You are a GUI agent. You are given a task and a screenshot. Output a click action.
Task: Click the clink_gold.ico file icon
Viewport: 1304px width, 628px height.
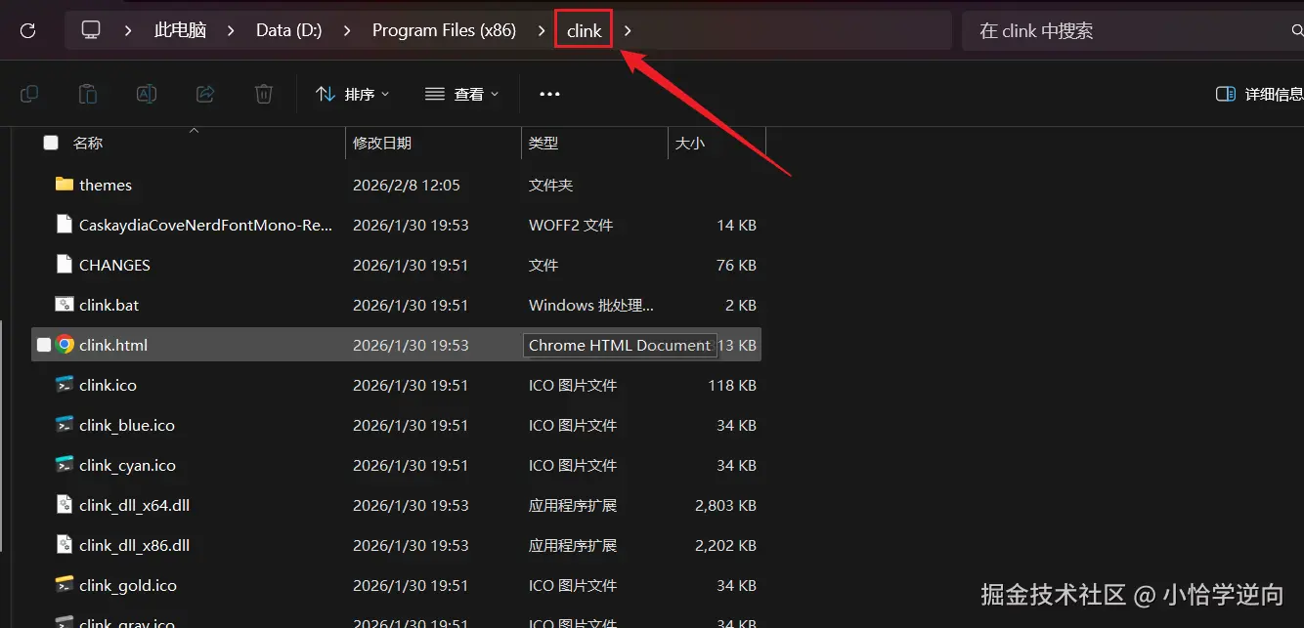pos(65,585)
